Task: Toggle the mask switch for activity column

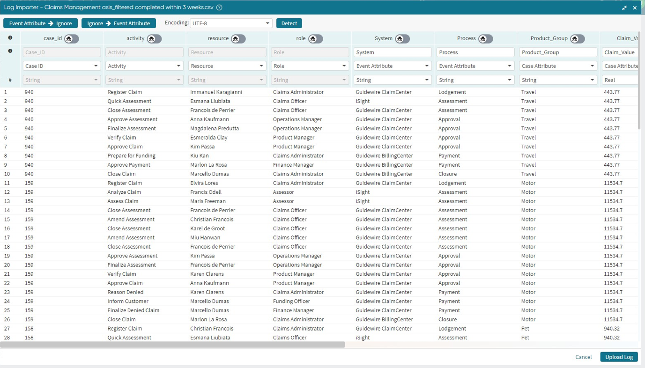Action: (x=154, y=39)
